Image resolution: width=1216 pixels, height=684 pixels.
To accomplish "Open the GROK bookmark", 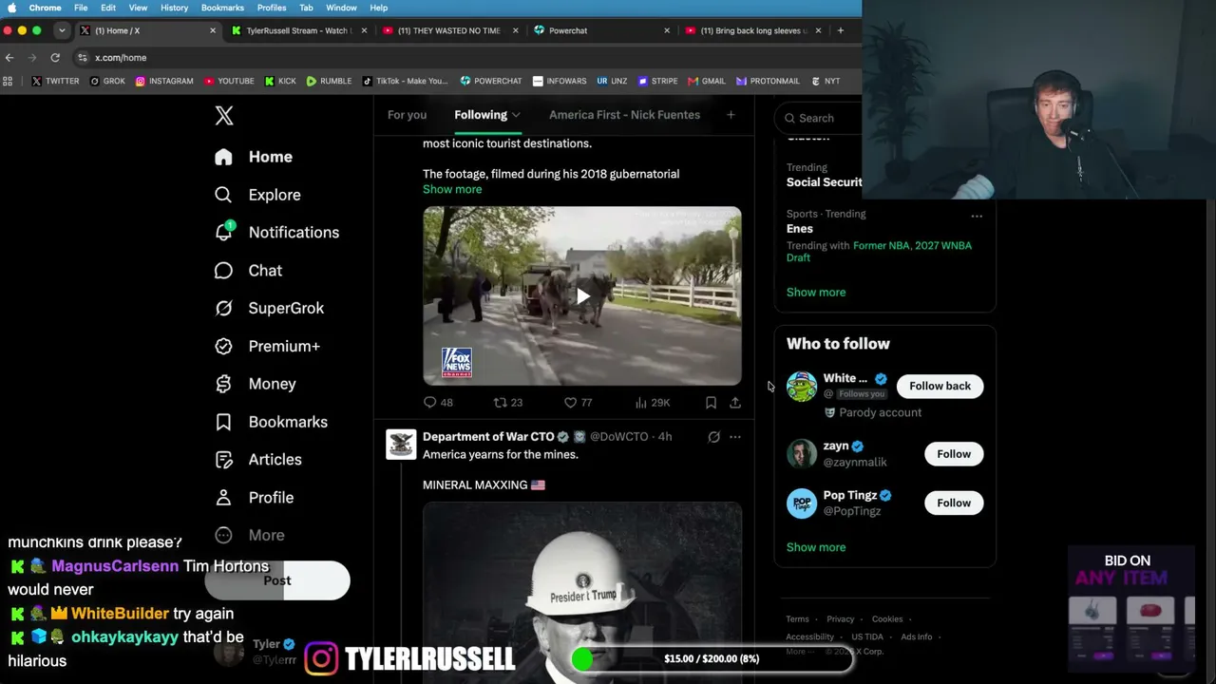I will (x=107, y=82).
